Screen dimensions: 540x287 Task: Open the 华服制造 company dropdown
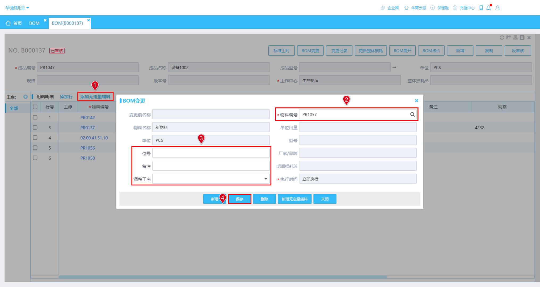[17, 8]
